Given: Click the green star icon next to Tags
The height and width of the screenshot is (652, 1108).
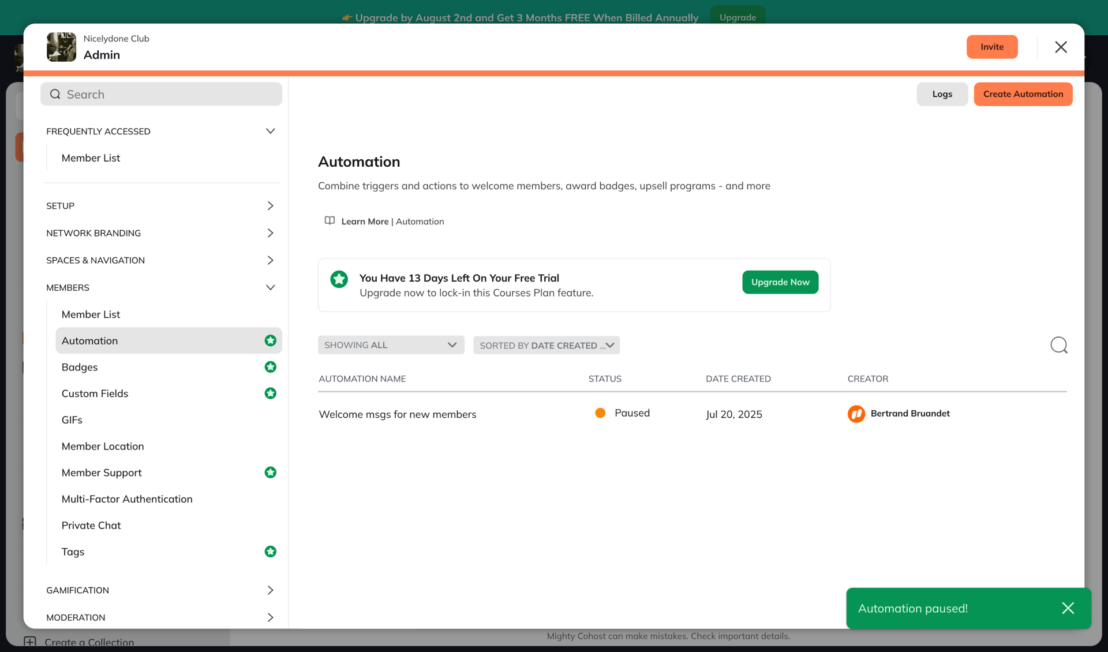Looking at the screenshot, I should tap(271, 552).
